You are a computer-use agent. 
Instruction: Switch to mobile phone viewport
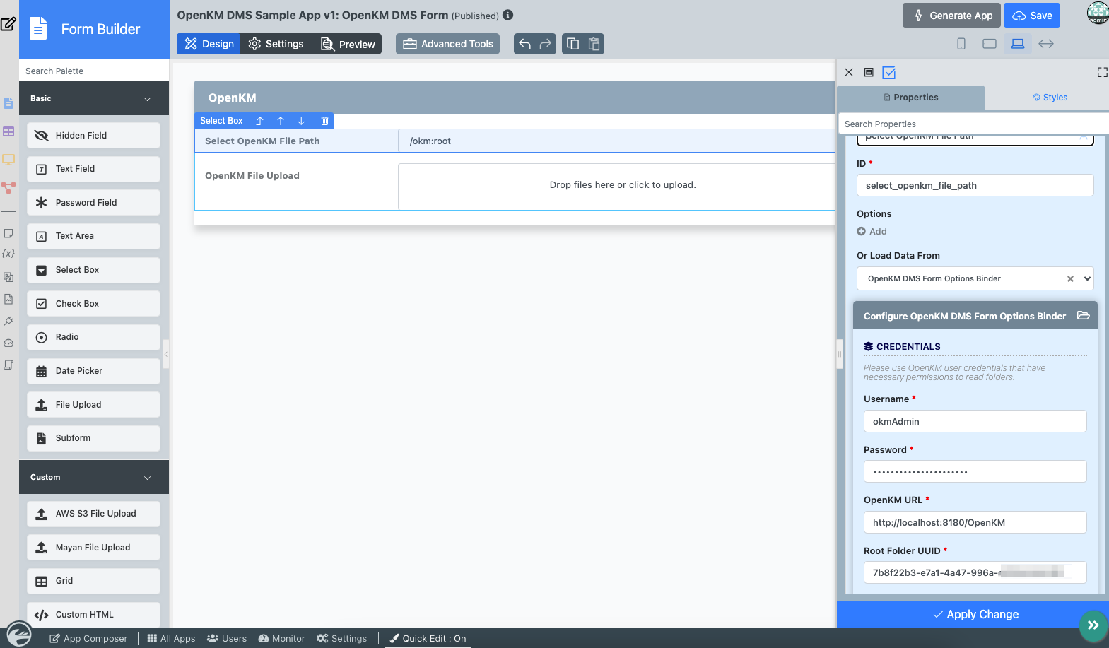pyautogui.click(x=961, y=44)
